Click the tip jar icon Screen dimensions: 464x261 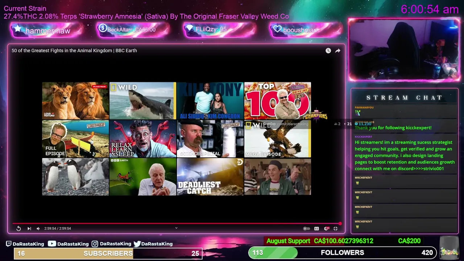449,248
